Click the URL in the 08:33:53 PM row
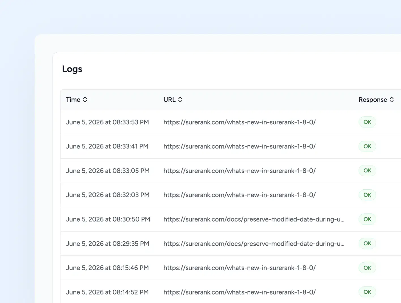The width and height of the screenshot is (401, 303). (x=240, y=122)
